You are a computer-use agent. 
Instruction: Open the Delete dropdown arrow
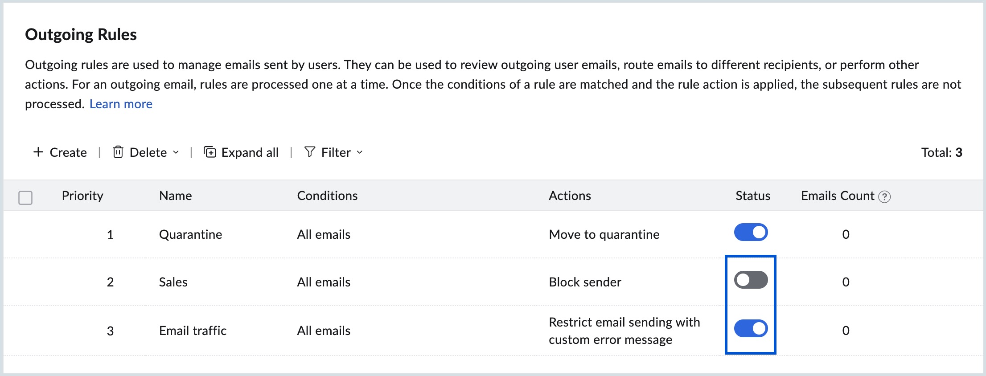click(x=176, y=152)
